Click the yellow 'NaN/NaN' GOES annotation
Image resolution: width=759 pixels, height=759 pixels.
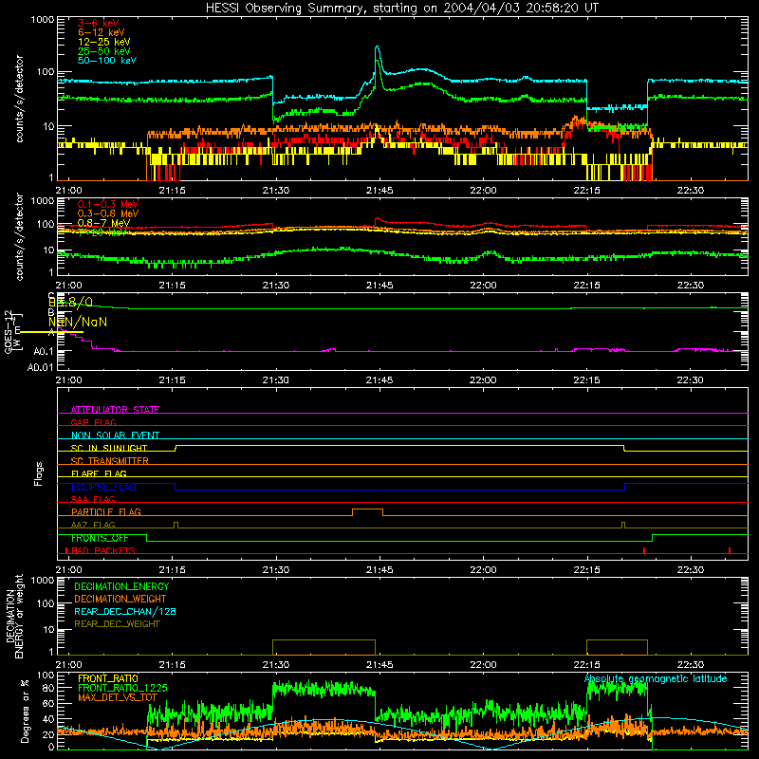(78, 322)
